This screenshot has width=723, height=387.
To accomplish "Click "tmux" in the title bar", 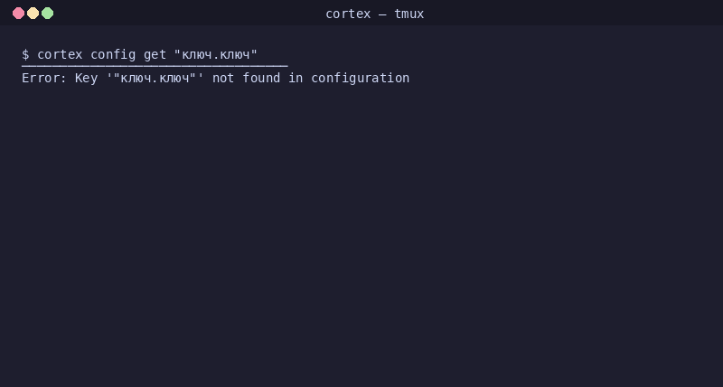I will pyautogui.click(x=409, y=14).
